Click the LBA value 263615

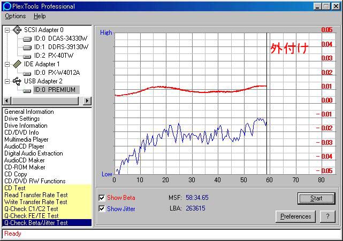[195, 208]
